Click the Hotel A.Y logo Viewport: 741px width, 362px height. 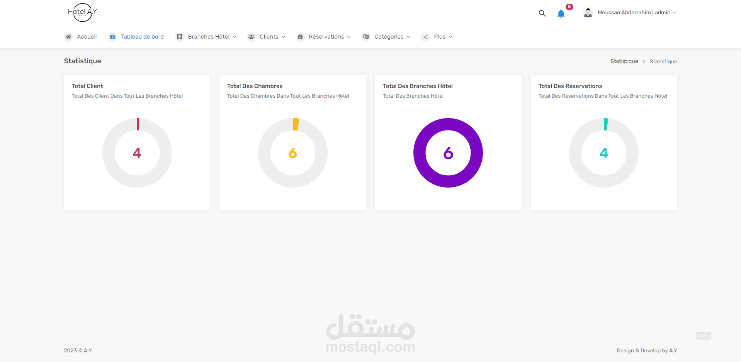[x=82, y=12]
